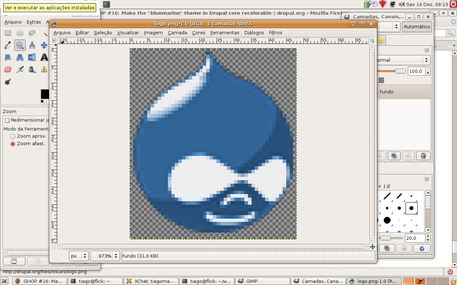The height and width of the screenshot is (285, 457).
Task: Open the 973% zoom level dropdown
Action: pyautogui.click(x=105, y=256)
